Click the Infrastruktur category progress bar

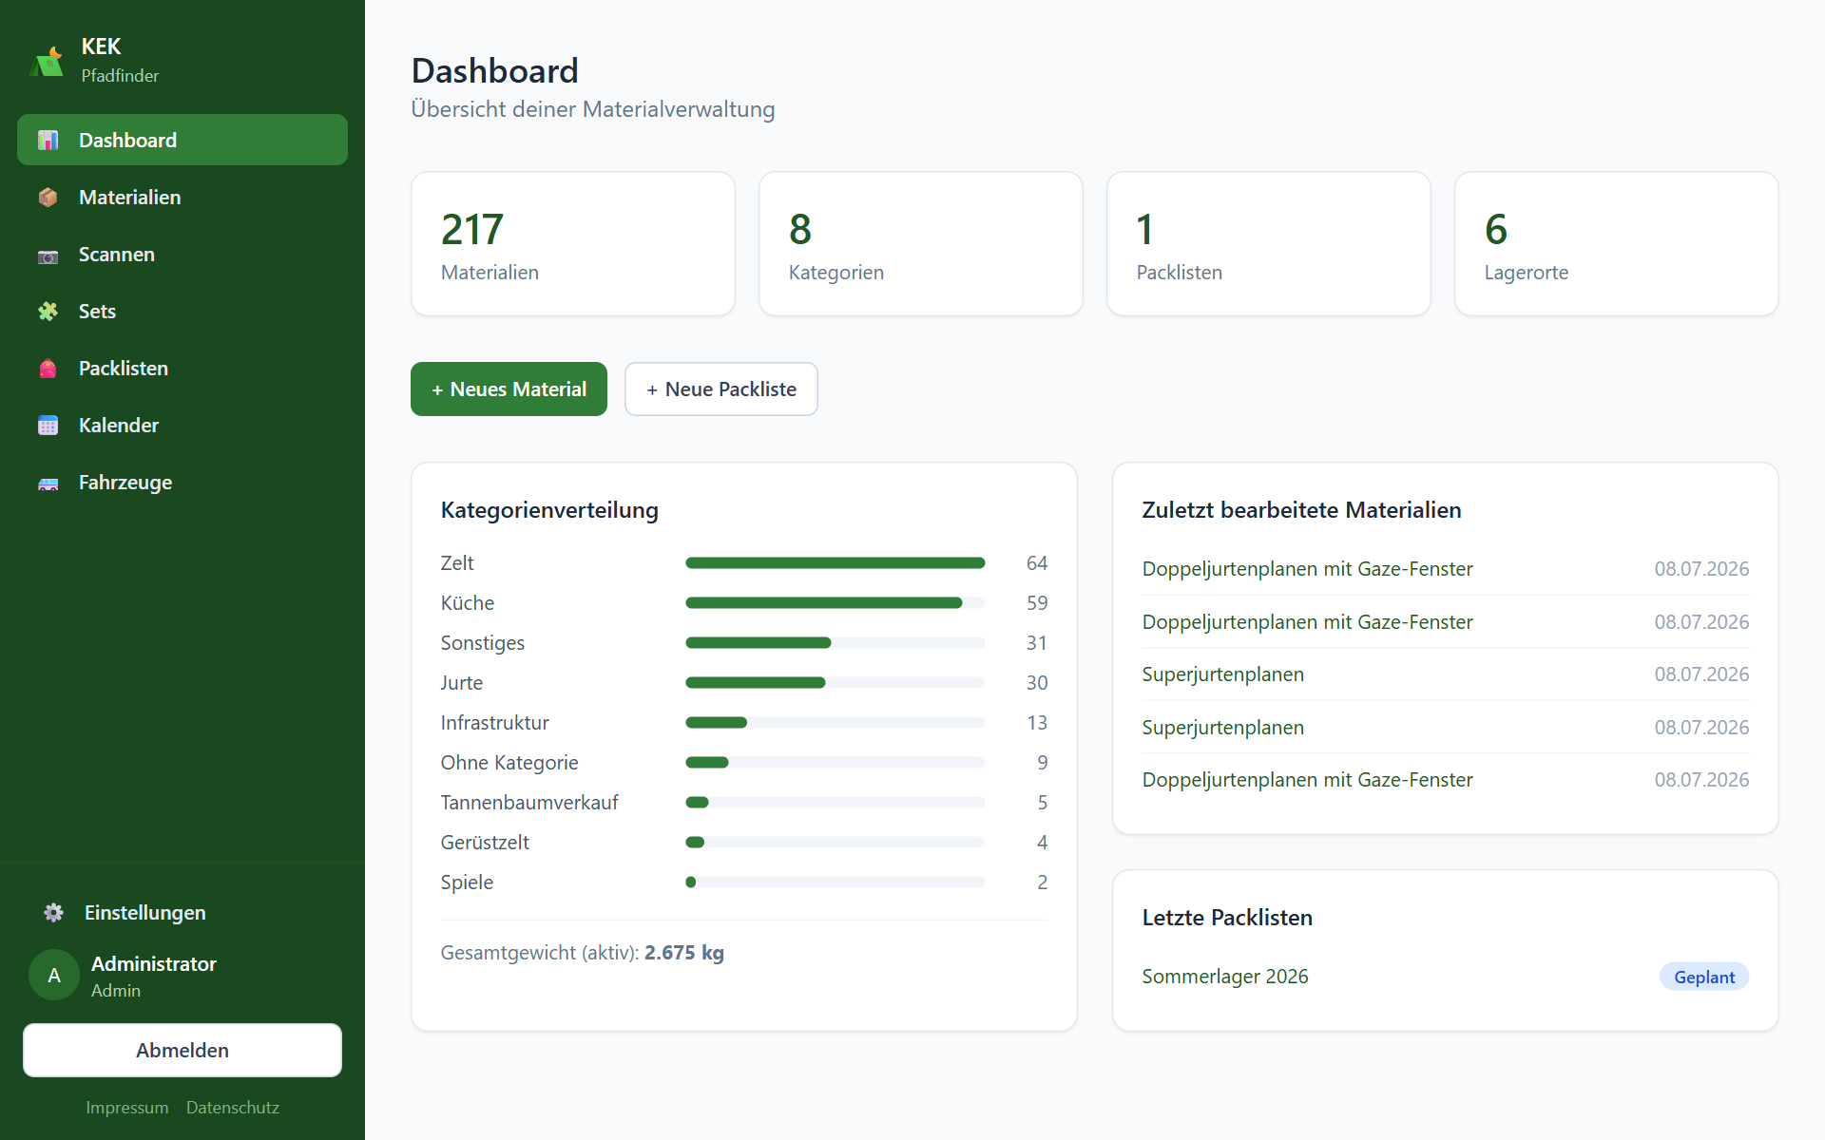coord(836,723)
